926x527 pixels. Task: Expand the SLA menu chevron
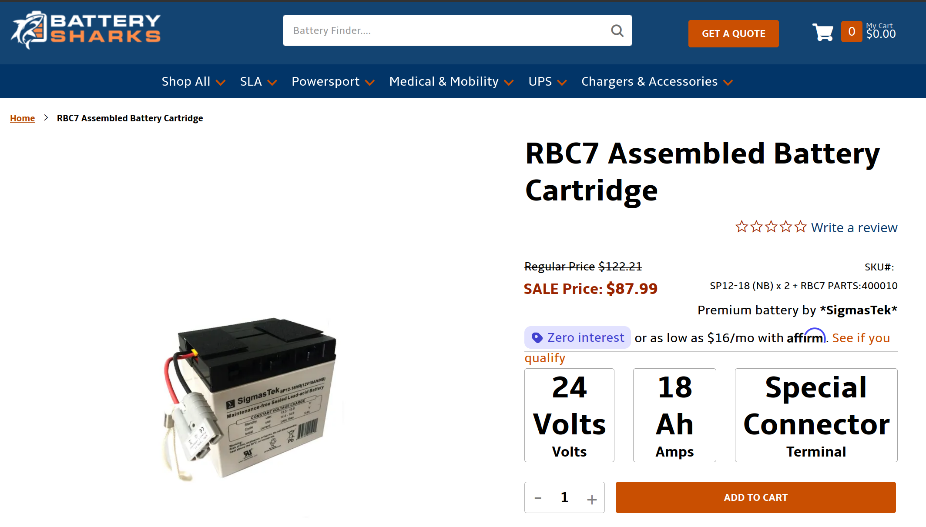coord(272,82)
